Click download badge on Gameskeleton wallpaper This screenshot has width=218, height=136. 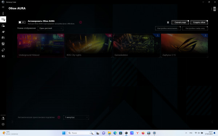point(158,36)
